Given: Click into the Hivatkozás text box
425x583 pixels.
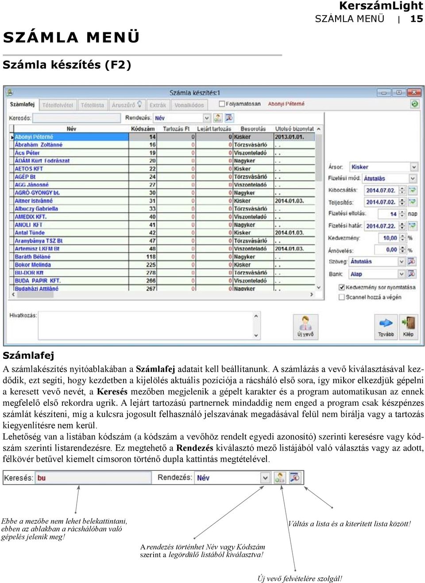Looking at the screenshot, I should tap(145, 326).
